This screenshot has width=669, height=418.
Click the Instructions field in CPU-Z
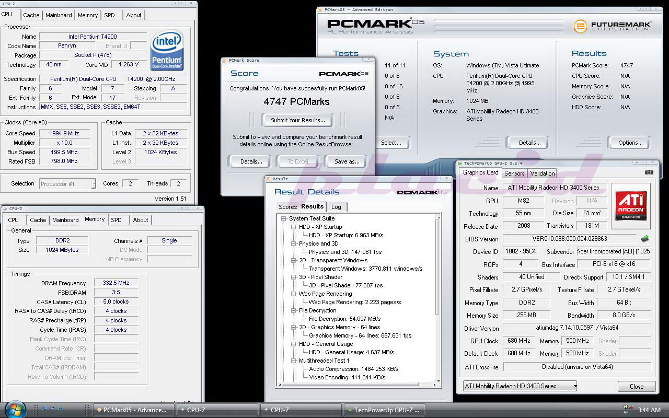tap(113, 107)
